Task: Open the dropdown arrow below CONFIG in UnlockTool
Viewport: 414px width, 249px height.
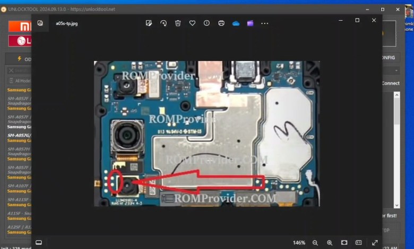Action: click(x=396, y=70)
